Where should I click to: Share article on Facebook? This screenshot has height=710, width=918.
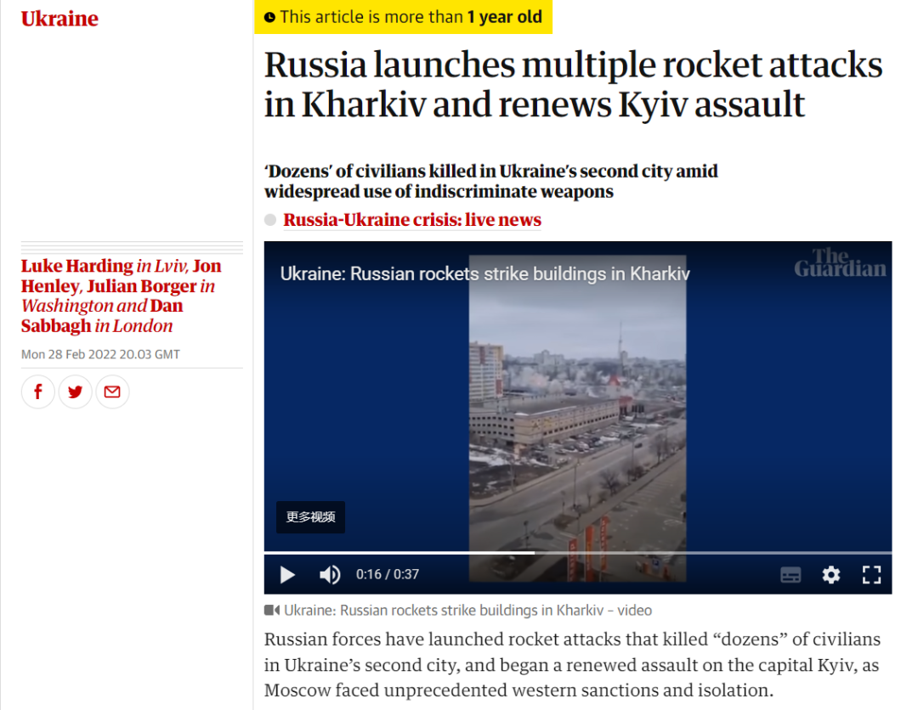(38, 392)
